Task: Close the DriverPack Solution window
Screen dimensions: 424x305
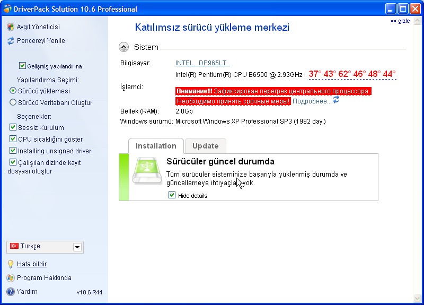Action: pyautogui.click(x=415, y=9)
